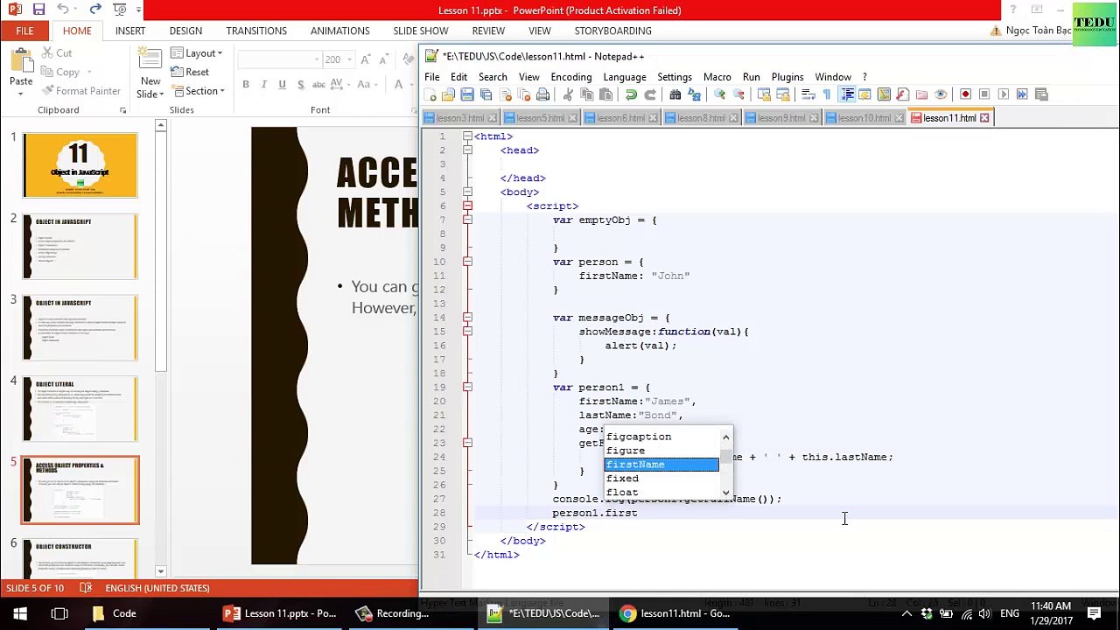Open the Notepad++ Encoding menu
The height and width of the screenshot is (630, 1120).
(570, 77)
